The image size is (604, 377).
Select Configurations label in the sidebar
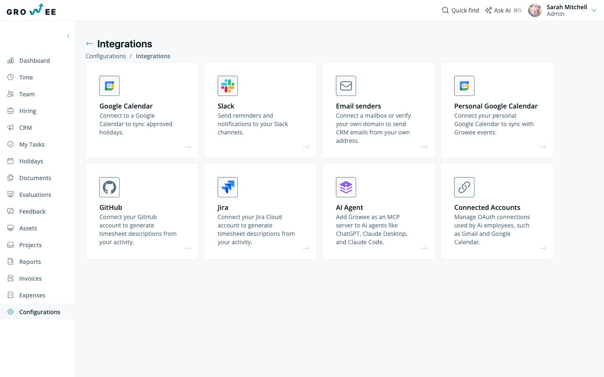40,312
